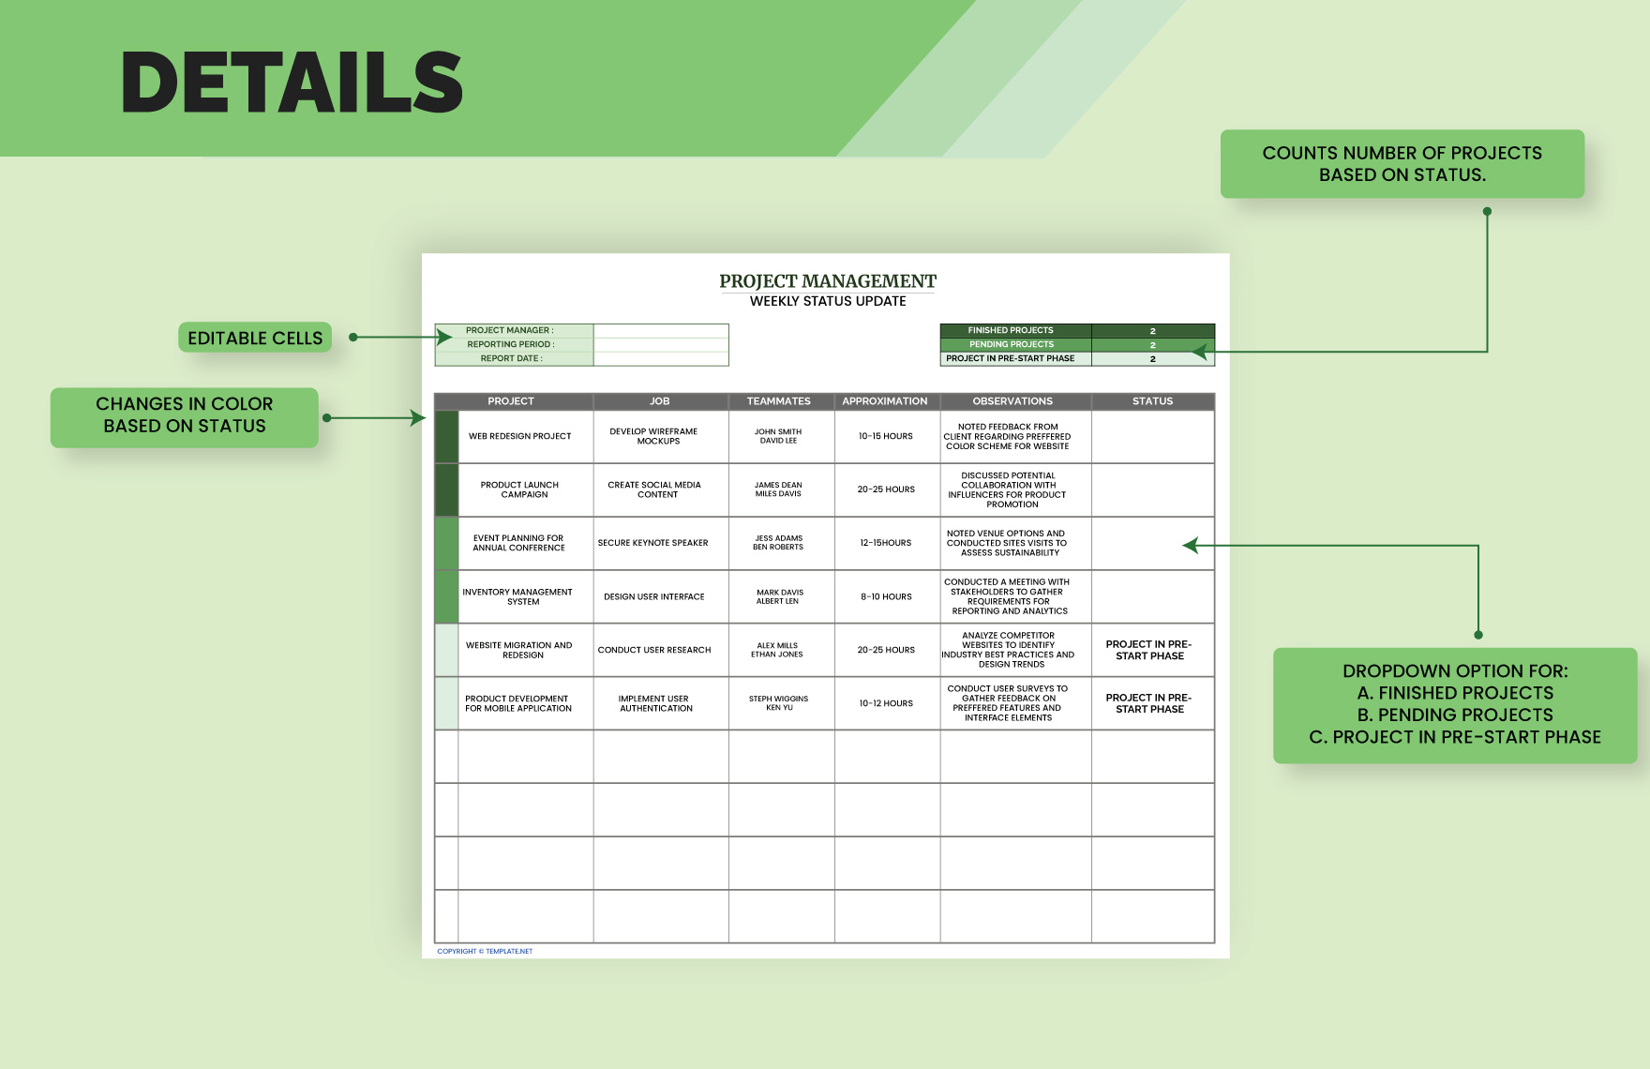Image resolution: width=1650 pixels, height=1069 pixels.
Task: Open status dropdown for Product Launch Campaign
Action: pos(1153,490)
